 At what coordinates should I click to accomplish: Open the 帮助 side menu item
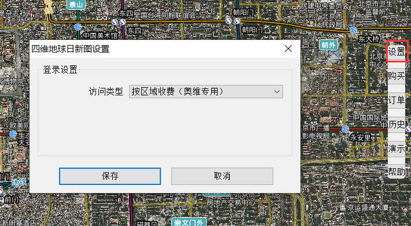click(397, 172)
